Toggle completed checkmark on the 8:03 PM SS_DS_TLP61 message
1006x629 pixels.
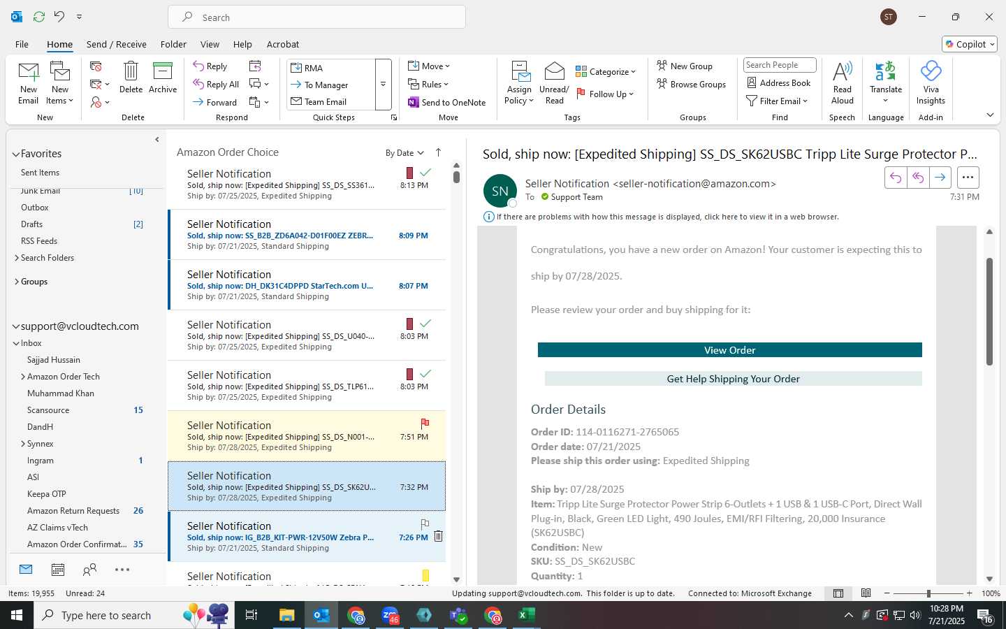pos(425,373)
